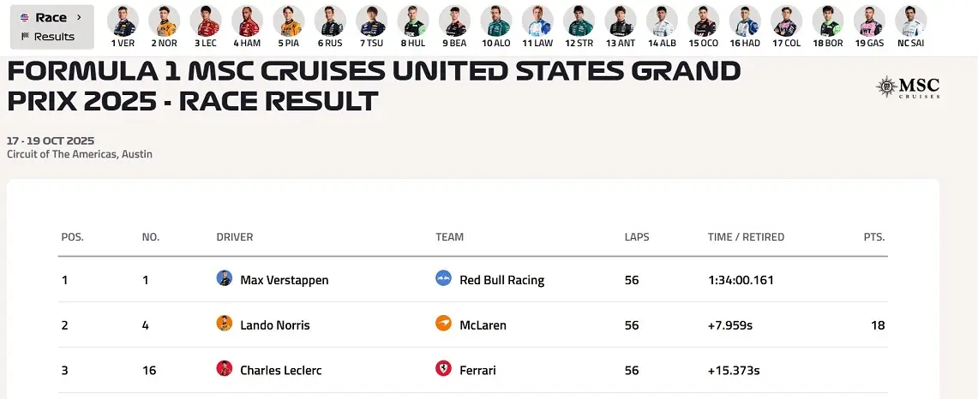The image size is (978, 399).
Task: Select the 5 PIA driver headshot
Action: pyautogui.click(x=288, y=20)
